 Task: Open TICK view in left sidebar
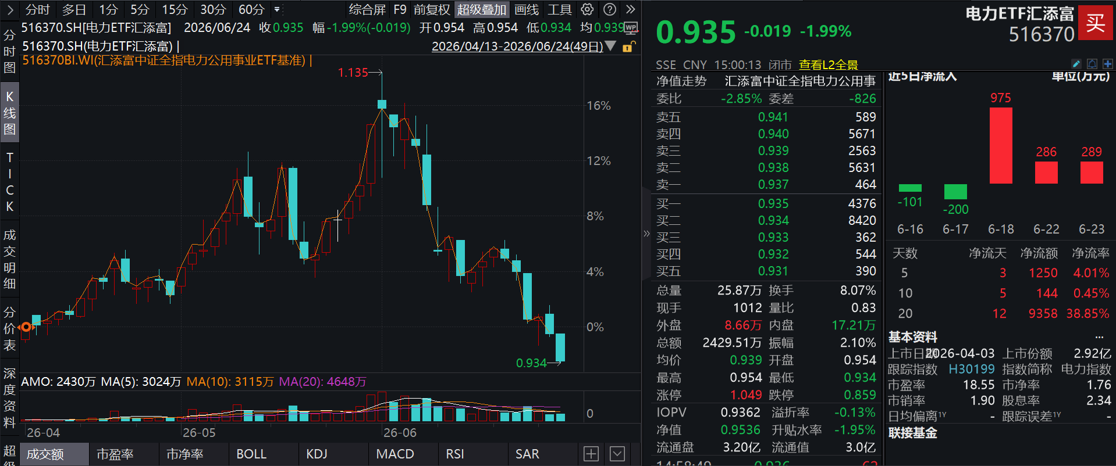click(x=9, y=182)
